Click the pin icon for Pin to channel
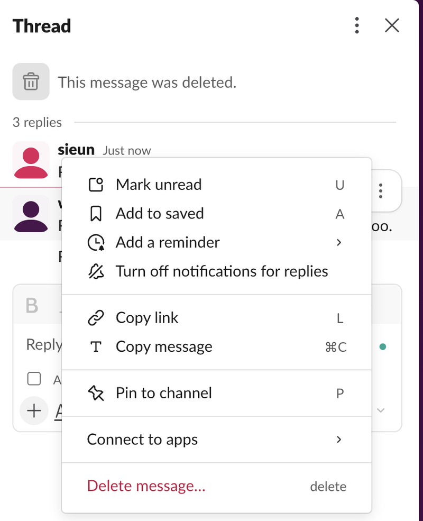The width and height of the screenshot is (423, 521). click(x=96, y=393)
